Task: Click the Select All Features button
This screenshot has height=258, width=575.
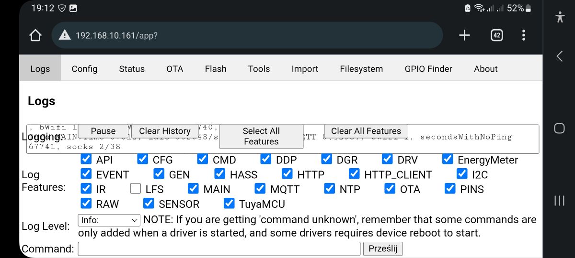Action: point(261,136)
